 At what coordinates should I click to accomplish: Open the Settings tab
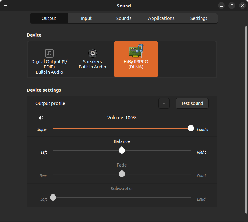point(199,18)
